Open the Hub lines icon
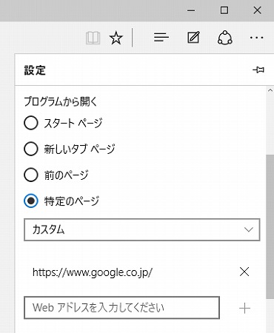Viewport: 274px width, 333px height. 161,38
